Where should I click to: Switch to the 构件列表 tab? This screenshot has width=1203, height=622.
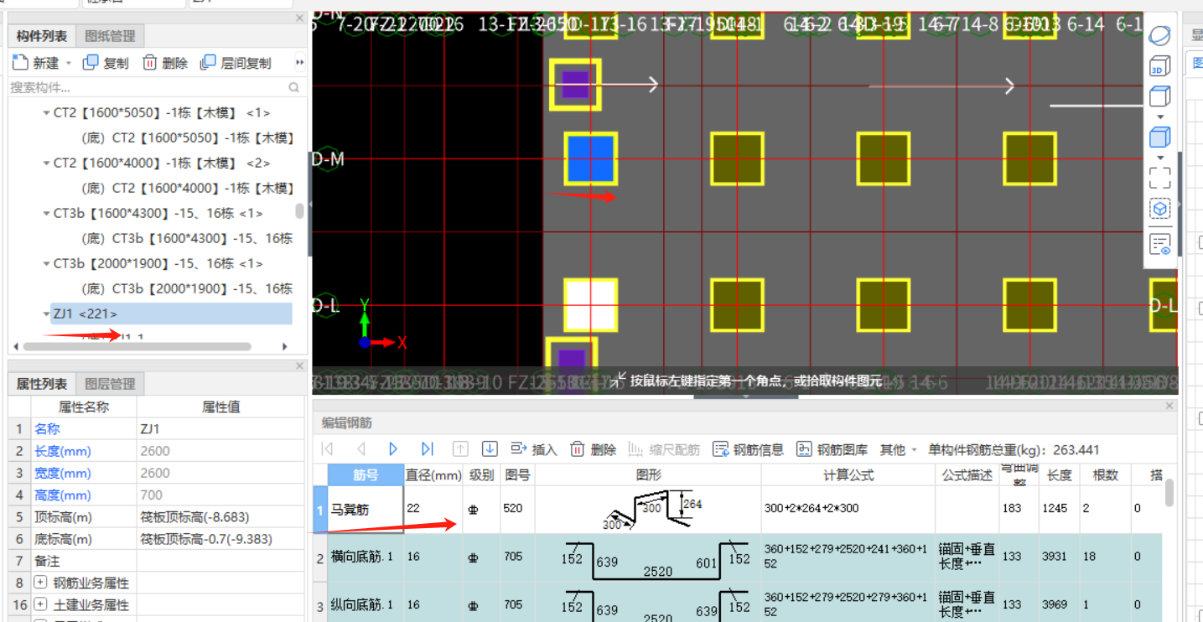coord(42,36)
